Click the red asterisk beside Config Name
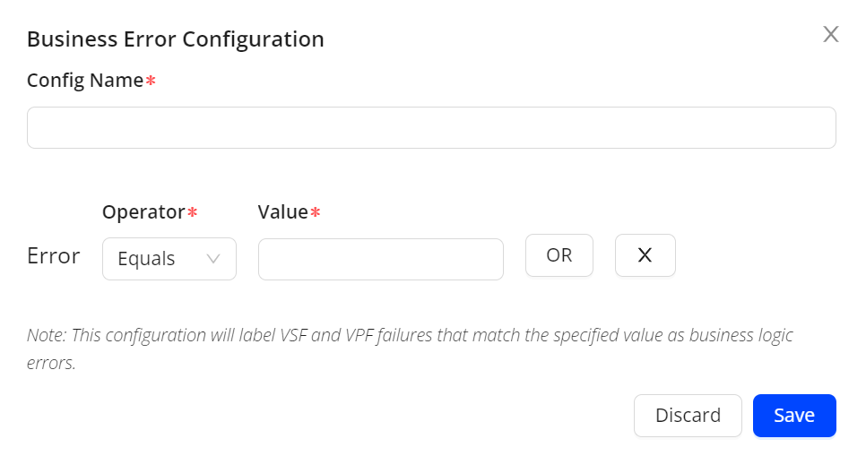 pyautogui.click(x=151, y=82)
